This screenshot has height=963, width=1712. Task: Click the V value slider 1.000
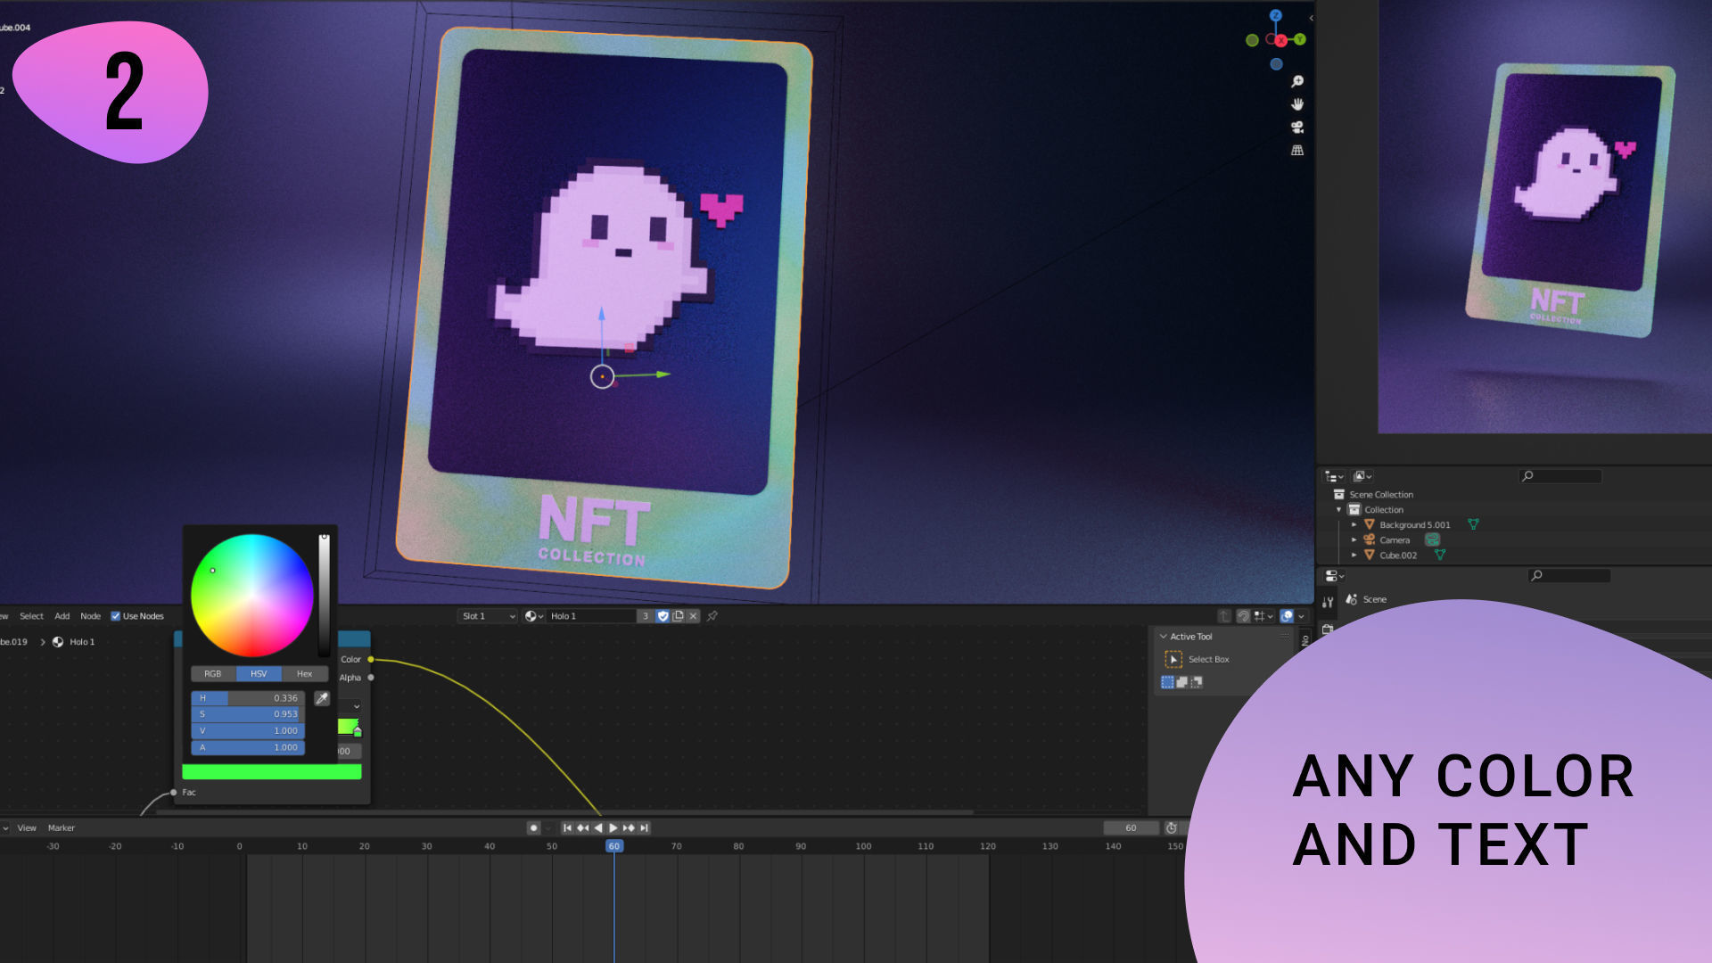click(248, 730)
